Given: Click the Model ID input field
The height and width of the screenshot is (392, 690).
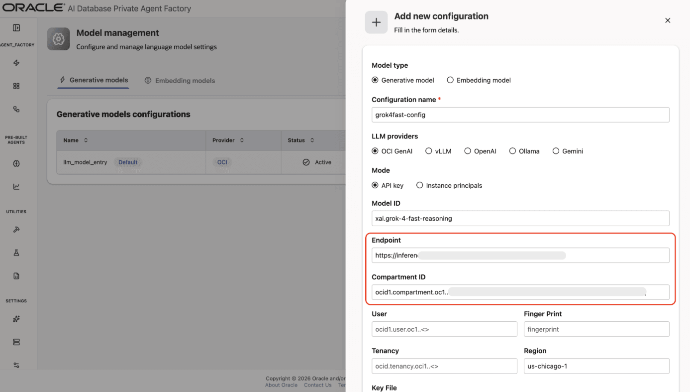Looking at the screenshot, I should coord(520,218).
